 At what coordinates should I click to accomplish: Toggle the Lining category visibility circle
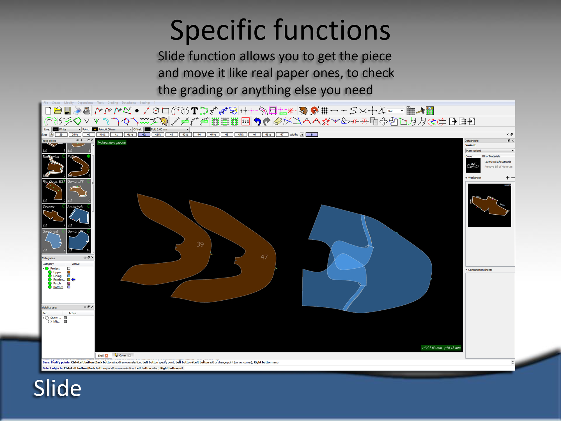[x=50, y=276]
